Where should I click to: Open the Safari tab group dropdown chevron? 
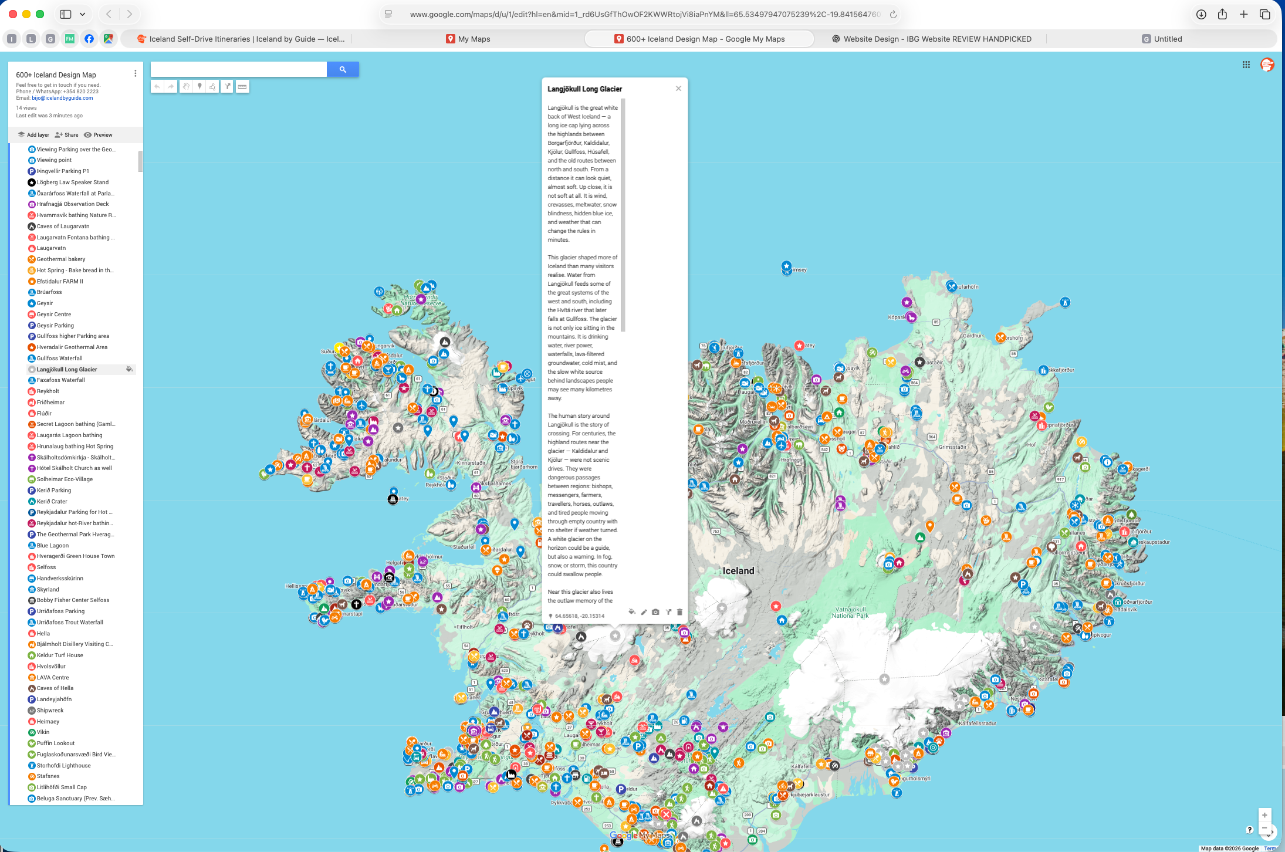click(82, 14)
